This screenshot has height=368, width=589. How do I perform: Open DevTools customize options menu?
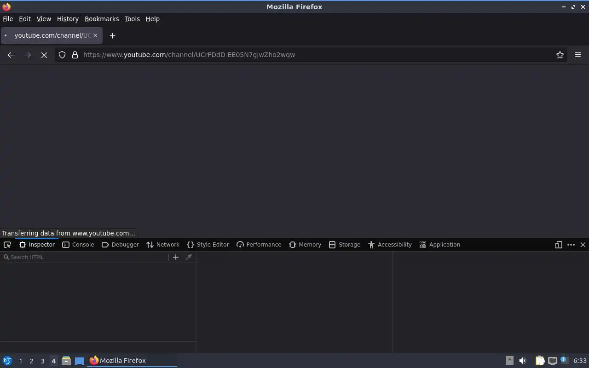point(571,245)
